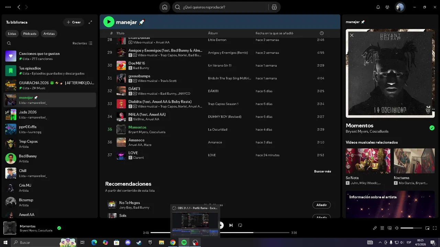The height and width of the screenshot is (247, 440).
Task: Open Bad Bunny artist in library
Action: (50, 158)
